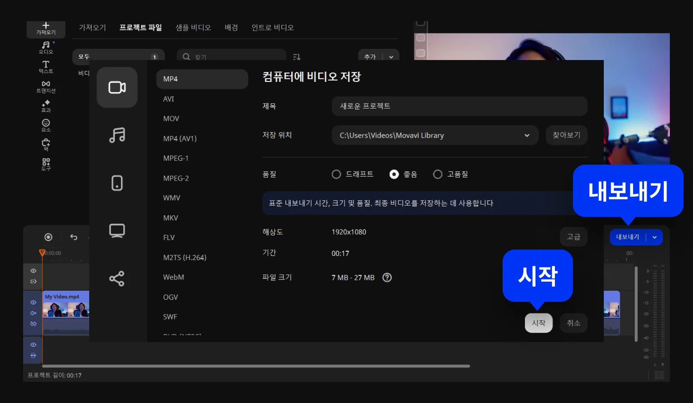The width and height of the screenshot is (693, 403).
Task: Click the 시작 start button
Action: point(539,323)
